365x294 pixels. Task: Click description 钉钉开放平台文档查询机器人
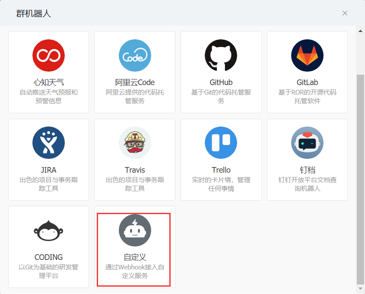307,184
